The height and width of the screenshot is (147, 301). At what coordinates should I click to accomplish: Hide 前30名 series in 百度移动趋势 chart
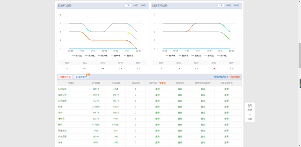[x=196, y=56]
